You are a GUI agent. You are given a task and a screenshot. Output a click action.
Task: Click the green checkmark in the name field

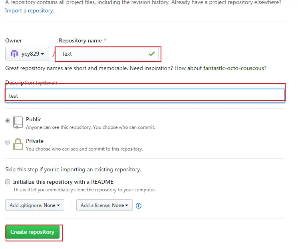click(151, 54)
